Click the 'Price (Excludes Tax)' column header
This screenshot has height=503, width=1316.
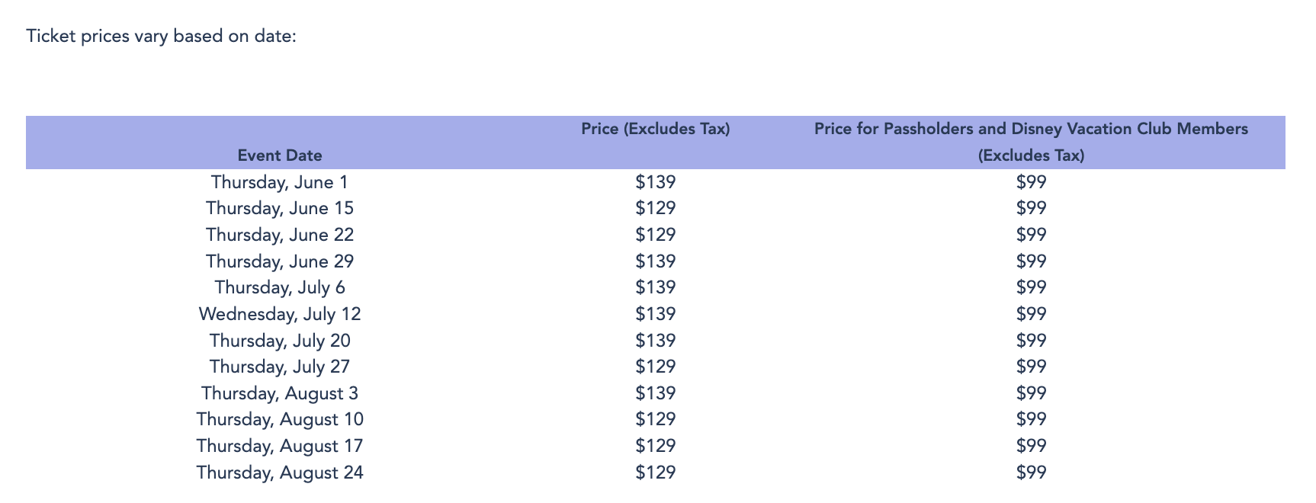click(x=655, y=129)
